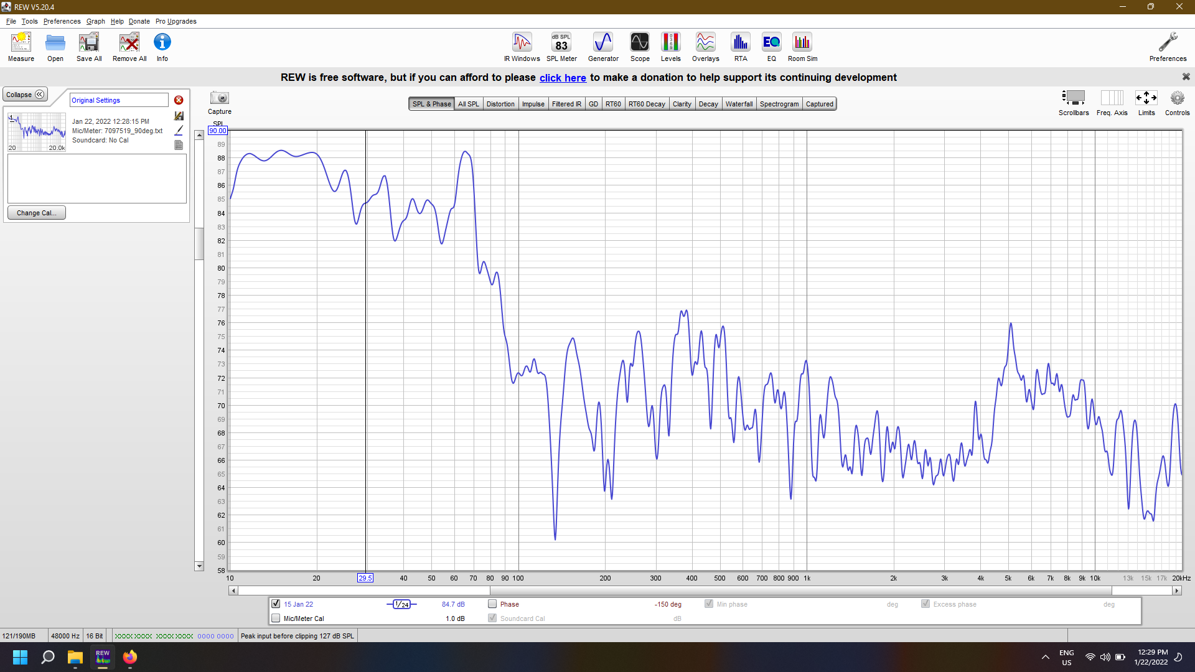Open the measurement notes icon
This screenshot has width=1195, height=672.
[x=179, y=145]
